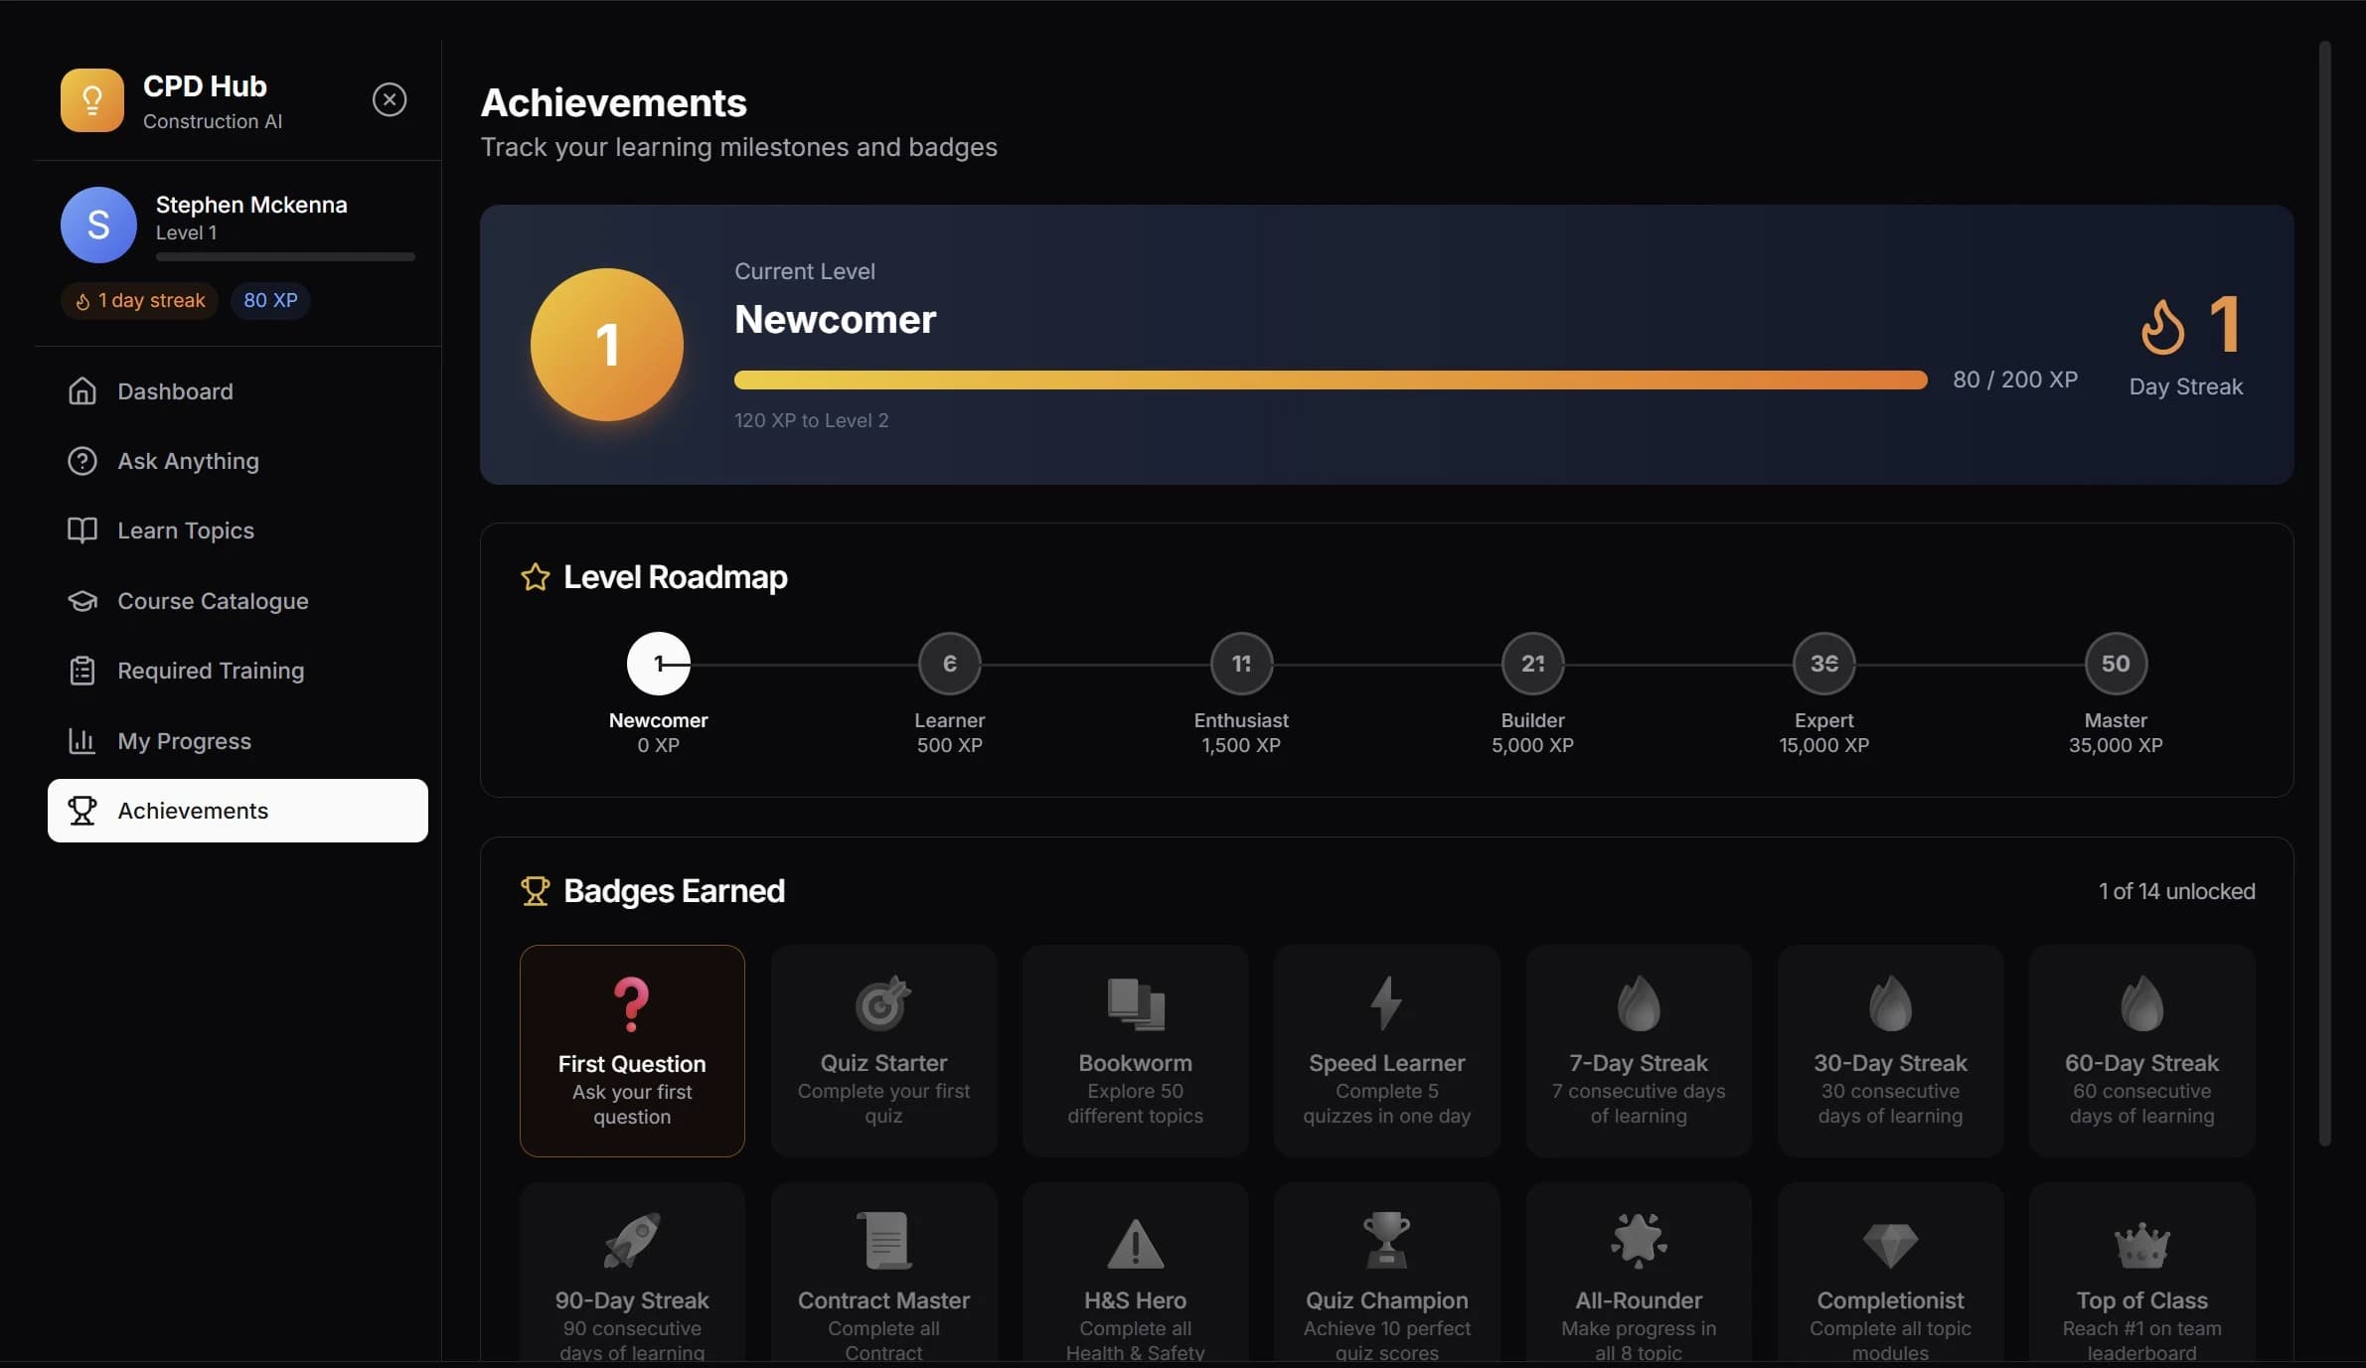Click the XP progress bar toward Level 2
Viewport: 2366px width, 1368px height.
coord(1331,380)
